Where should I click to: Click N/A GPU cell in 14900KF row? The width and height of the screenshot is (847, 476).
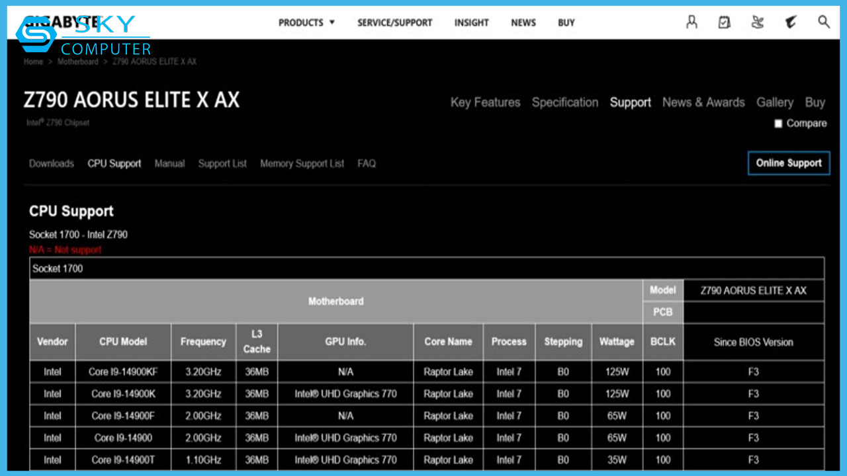(x=345, y=372)
